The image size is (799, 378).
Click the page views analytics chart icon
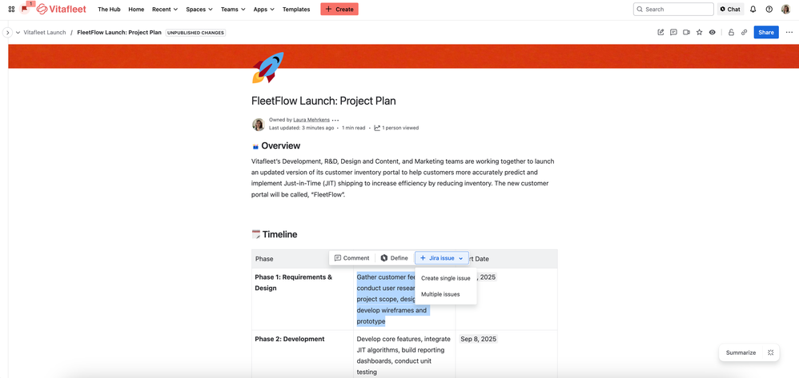click(377, 128)
